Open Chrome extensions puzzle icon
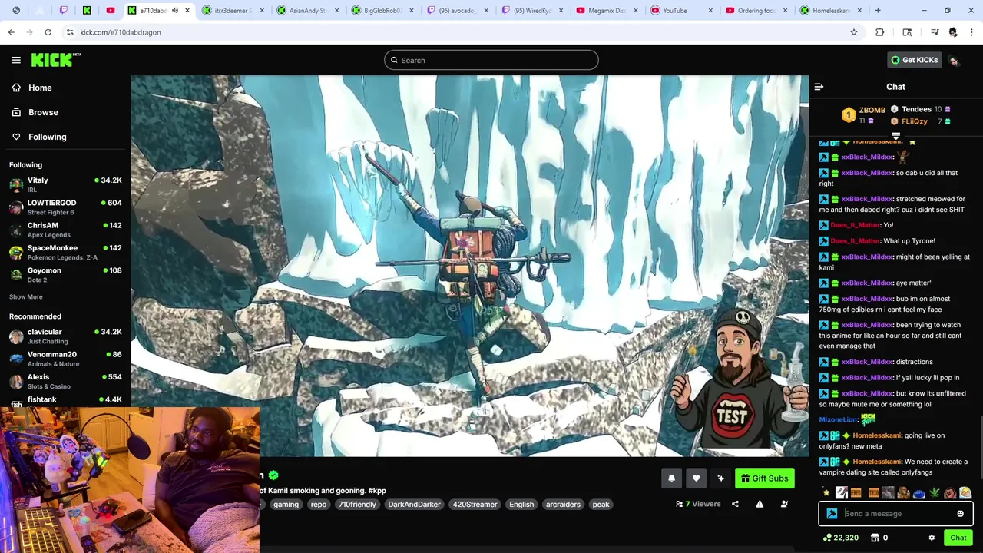 880,32
